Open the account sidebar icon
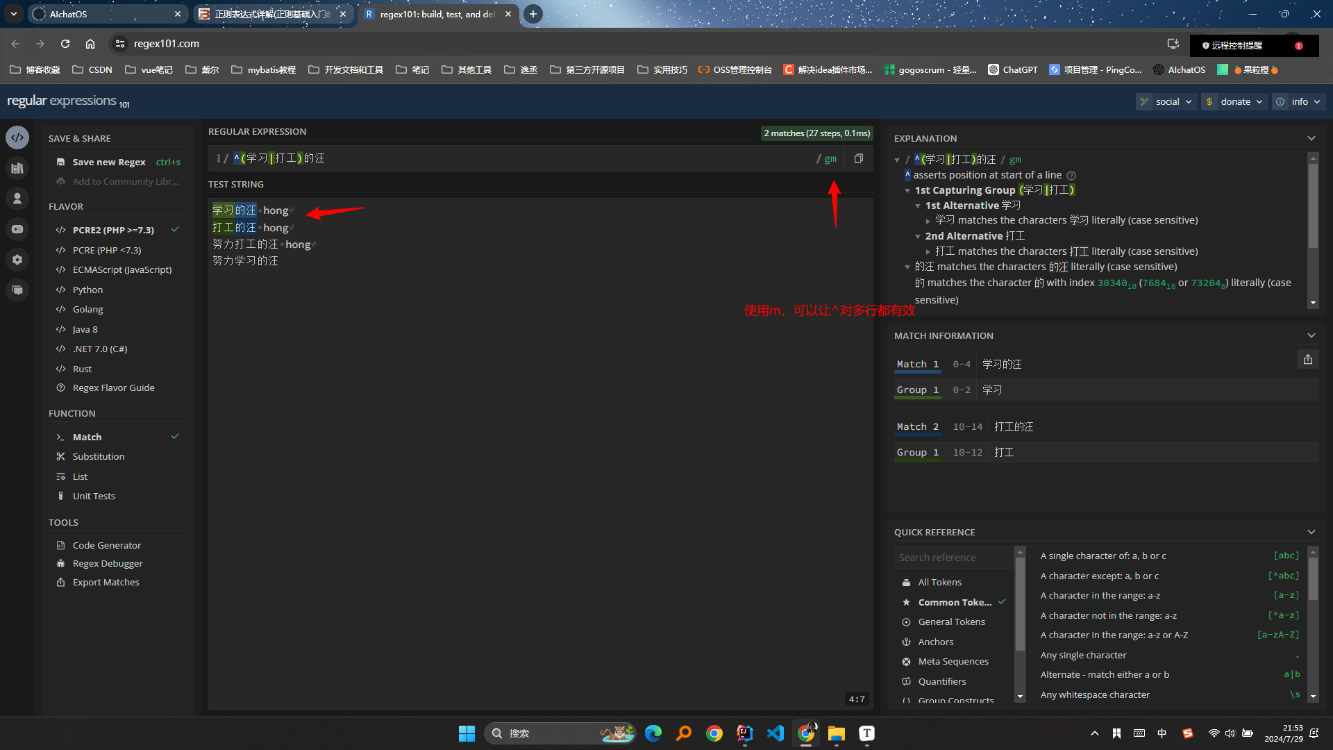The image size is (1333, 750). tap(17, 199)
